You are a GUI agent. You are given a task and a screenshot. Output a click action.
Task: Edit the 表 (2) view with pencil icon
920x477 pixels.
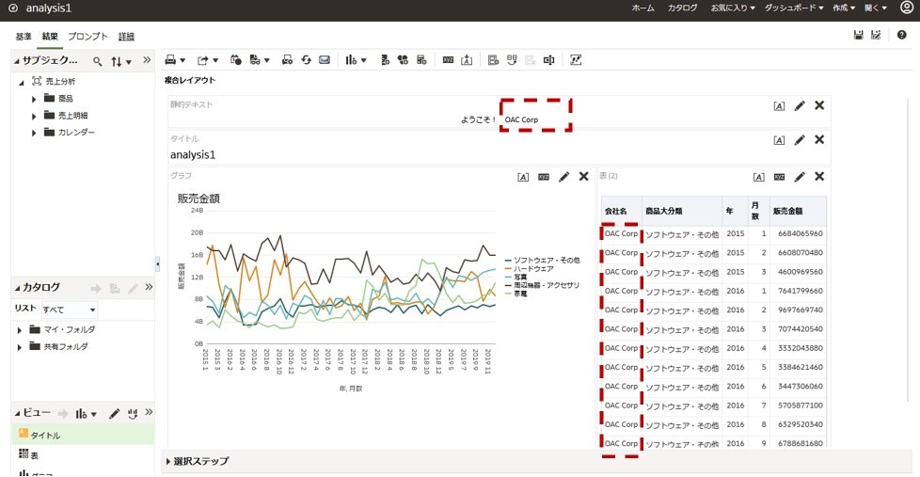click(800, 177)
